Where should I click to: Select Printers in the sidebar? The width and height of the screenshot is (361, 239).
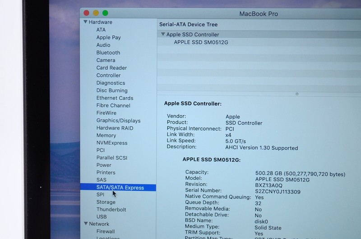106,172
